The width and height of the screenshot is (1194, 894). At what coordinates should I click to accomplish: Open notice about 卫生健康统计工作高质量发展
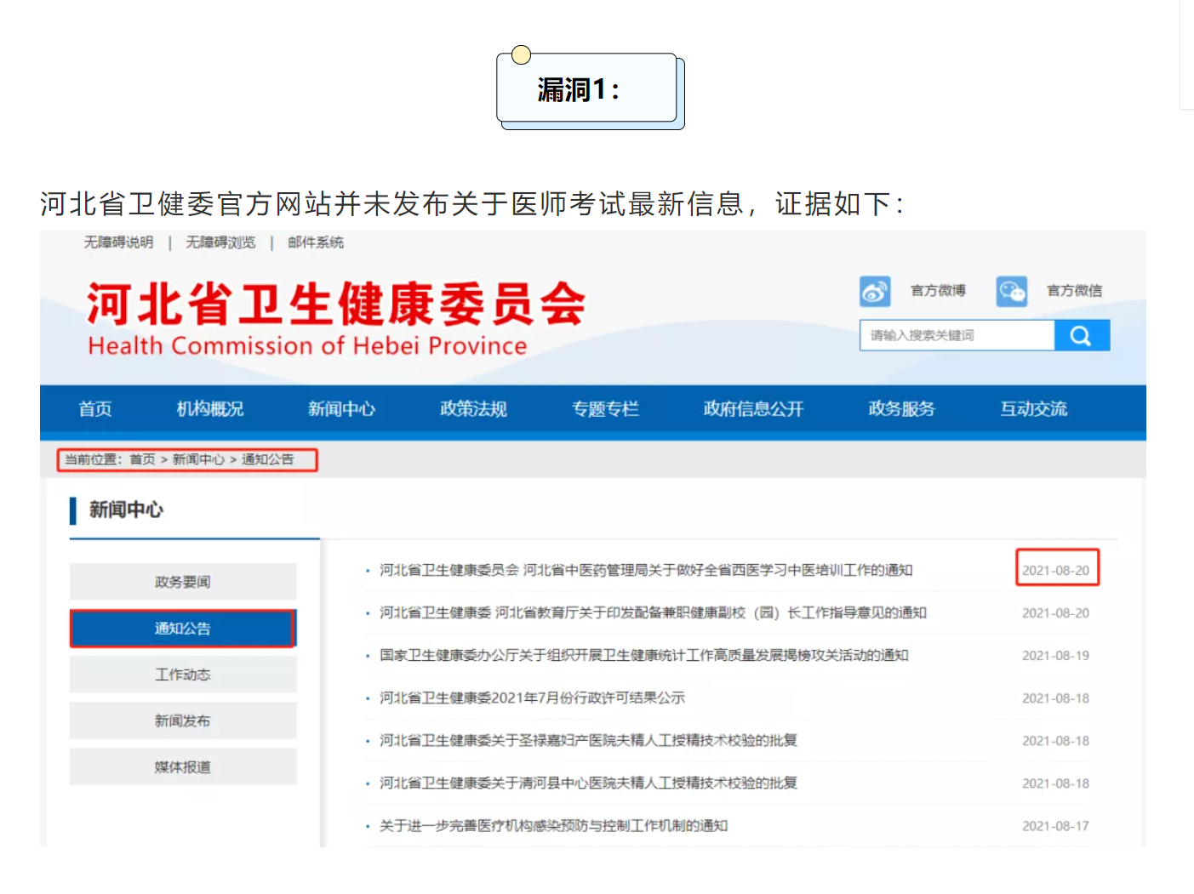coord(644,655)
